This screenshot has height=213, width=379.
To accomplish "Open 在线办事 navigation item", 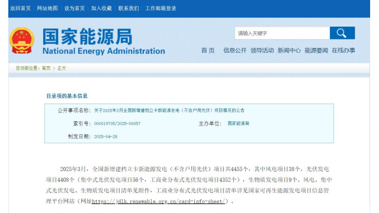I will [x=343, y=50].
